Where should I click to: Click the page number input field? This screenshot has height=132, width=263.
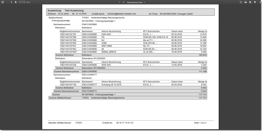tap(22, 2)
